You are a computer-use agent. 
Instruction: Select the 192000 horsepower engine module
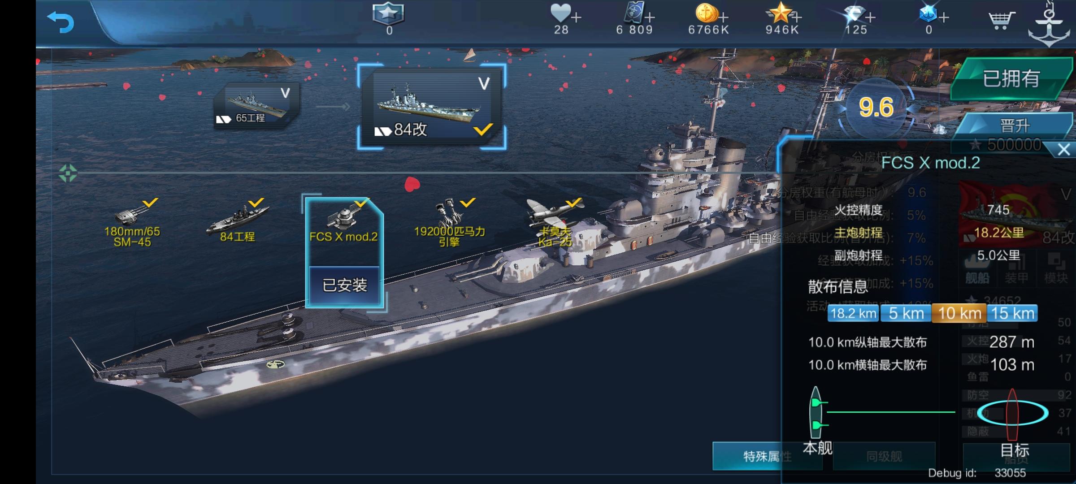pos(450,223)
